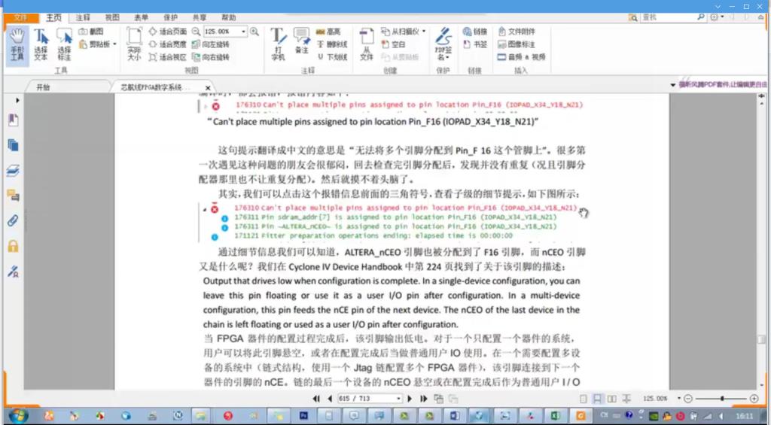The height and width of the screenshot is (425, 771).
Task: Select the Hand tool (手形工具)
Action: tap(17, 44)
